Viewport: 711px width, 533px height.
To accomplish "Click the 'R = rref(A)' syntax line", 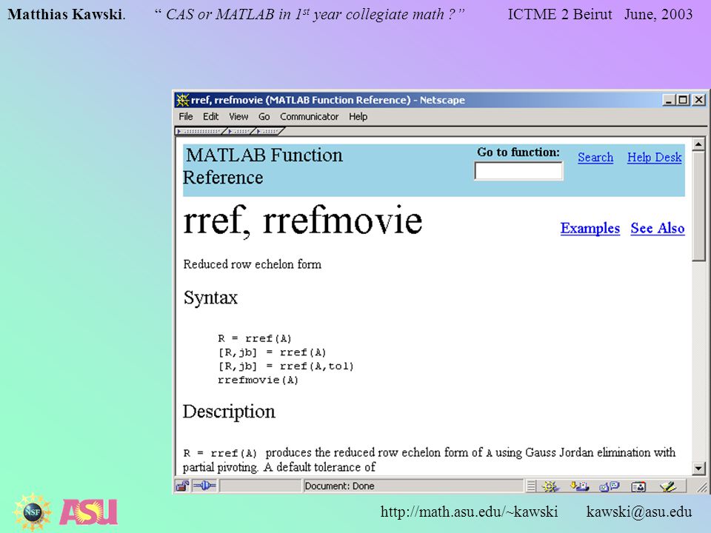I will [255, 338].
